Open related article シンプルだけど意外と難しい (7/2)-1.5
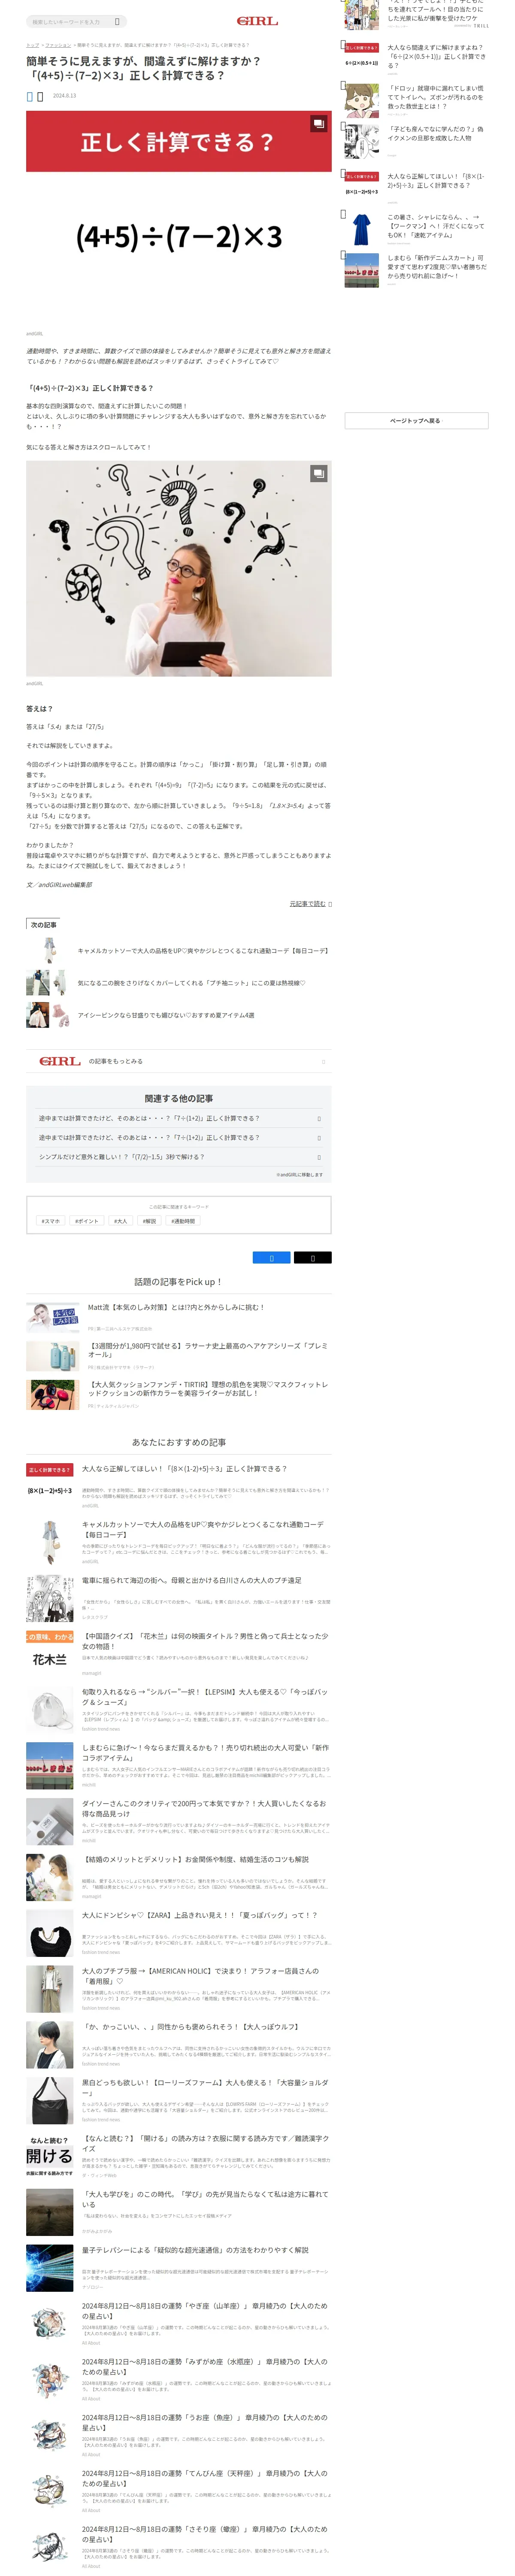Viewport: 515px width, 2576px height. [x=121, y=1156]
